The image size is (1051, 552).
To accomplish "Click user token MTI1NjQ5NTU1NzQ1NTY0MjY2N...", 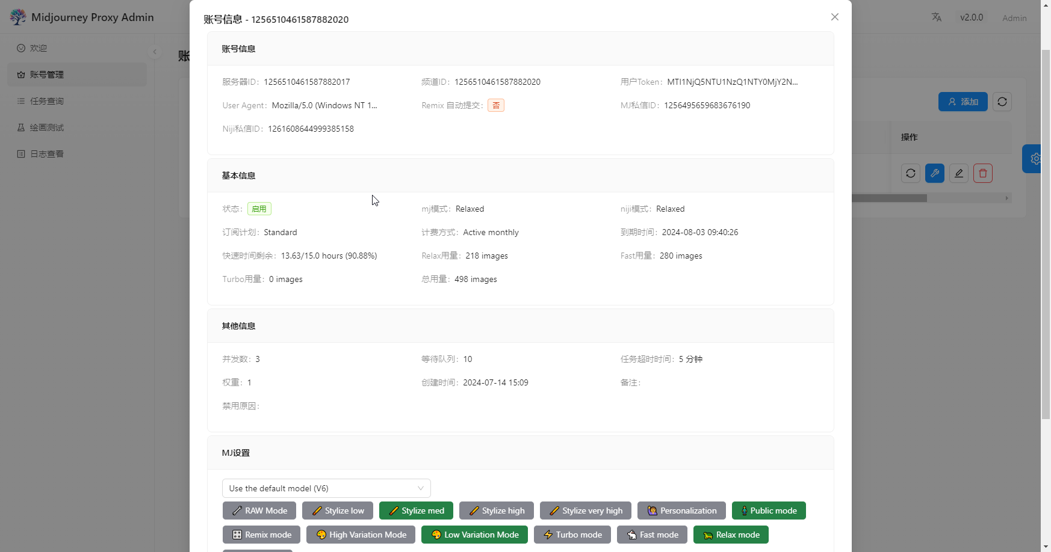I will [733, 82].
